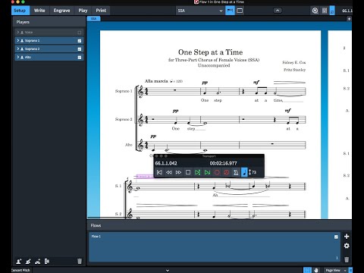Delete the flow using trash icon
Screen dimensions: 364x273
(x=347, y=259)
